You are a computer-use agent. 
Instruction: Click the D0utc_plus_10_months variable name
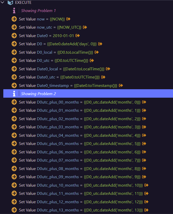(x=58, y=185)
